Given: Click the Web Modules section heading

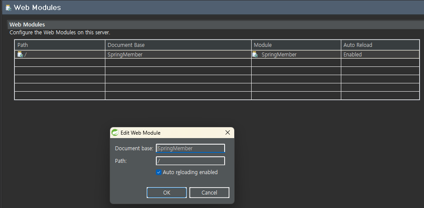Looking at the screenshot, I should pyautogui.click(x=27, y=25).
